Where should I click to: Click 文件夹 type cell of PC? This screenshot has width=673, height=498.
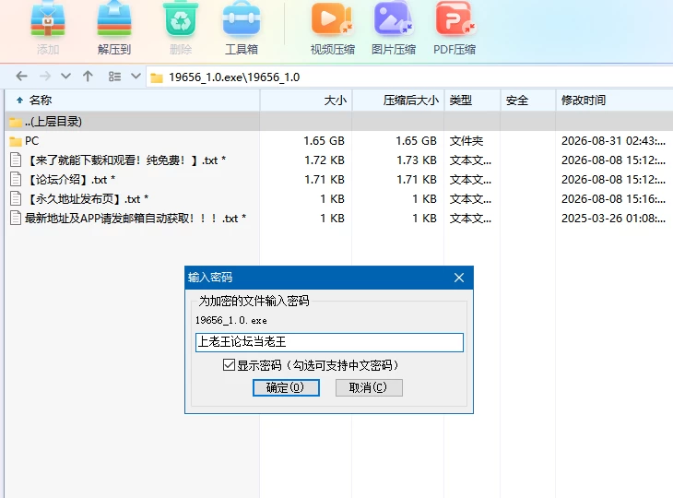pyautogui.click(x=466, y=141)
